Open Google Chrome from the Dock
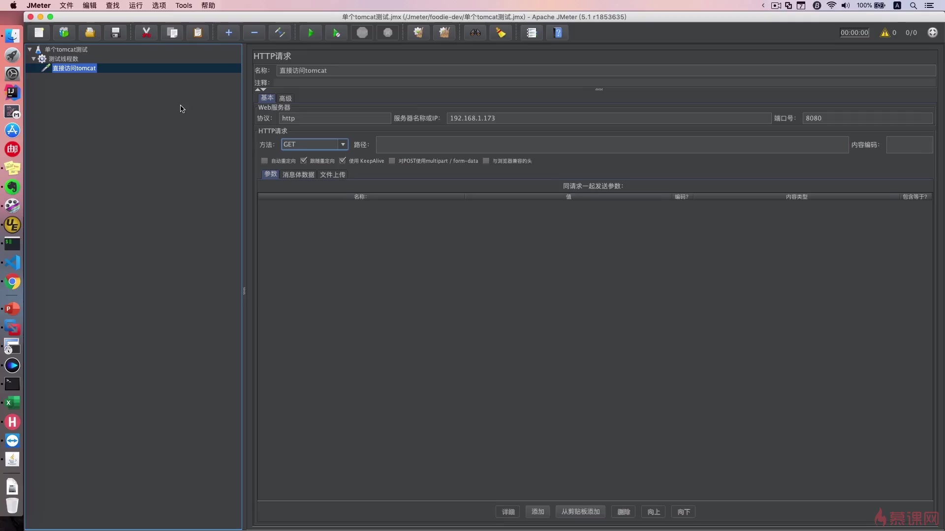Image resolution: width=945 pixels, height=531 pixels. coord(12,282)
